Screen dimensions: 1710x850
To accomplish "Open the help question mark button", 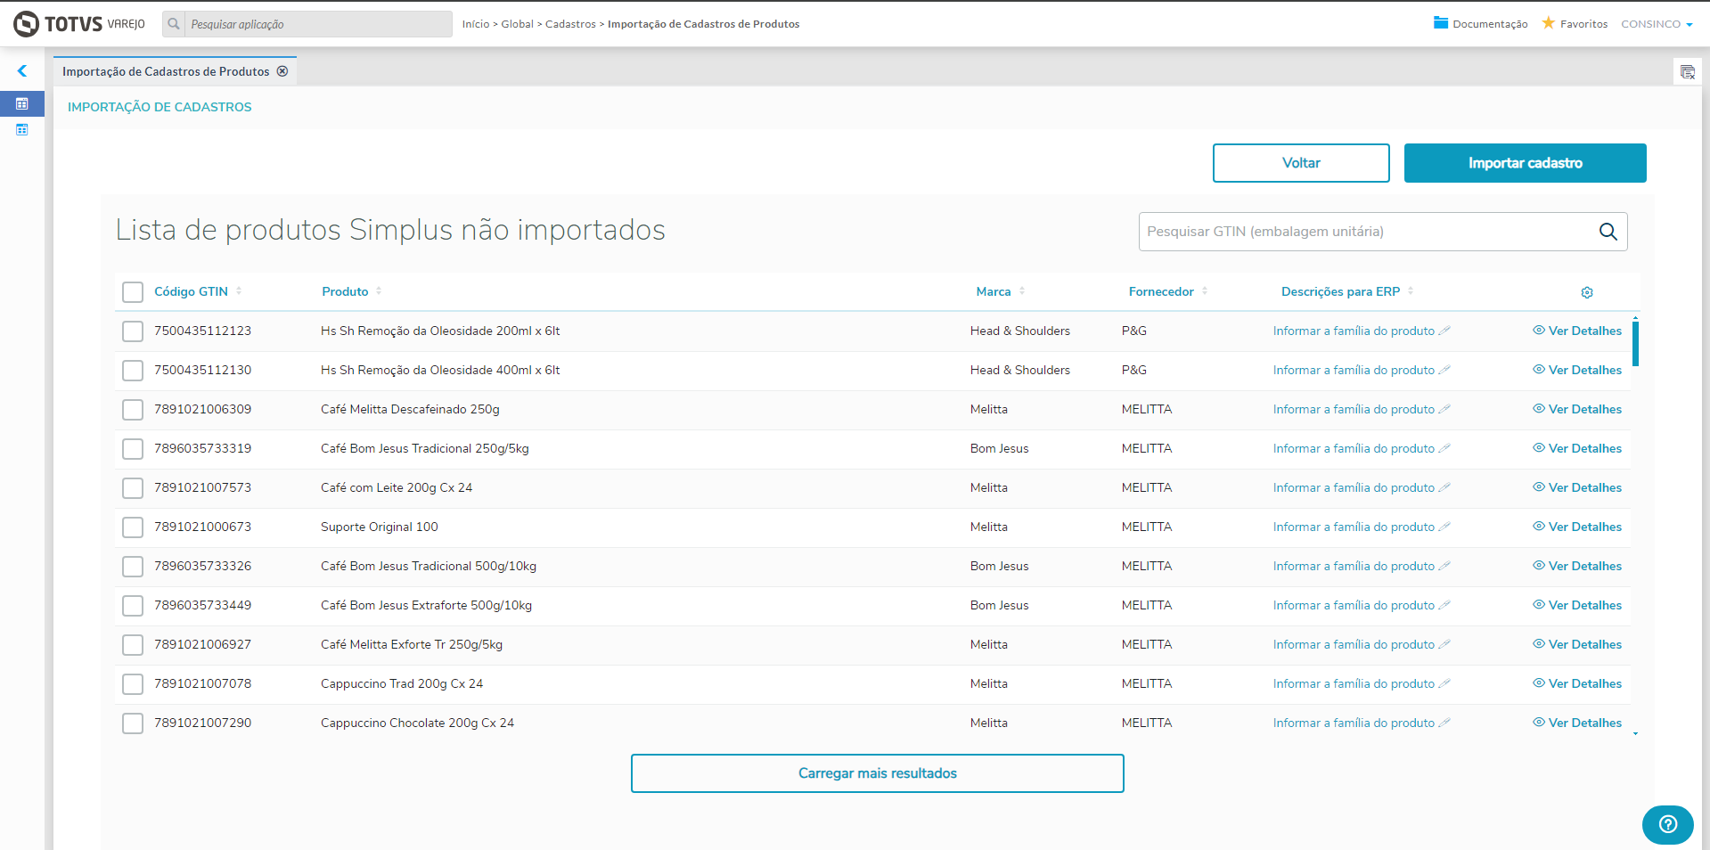I will 1668,825.
